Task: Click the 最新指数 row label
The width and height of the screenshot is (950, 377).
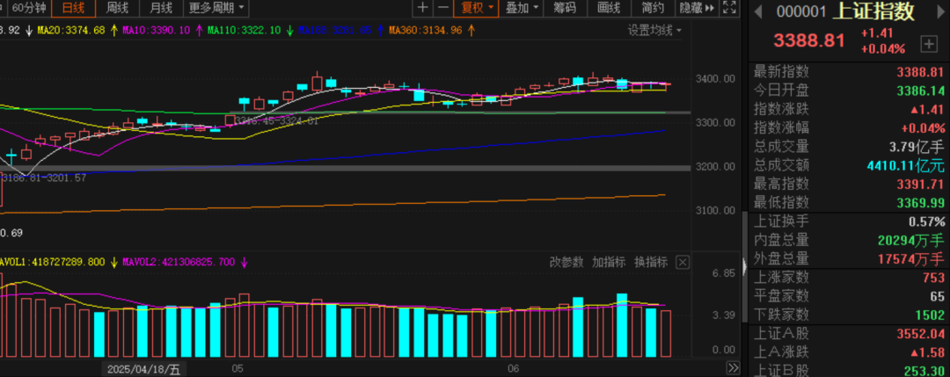Action: click(781, 72)
